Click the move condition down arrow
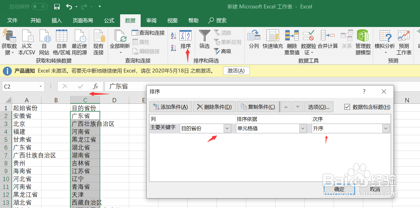The width and height of the screenshot is (420, 208). (x=298, y=107)
